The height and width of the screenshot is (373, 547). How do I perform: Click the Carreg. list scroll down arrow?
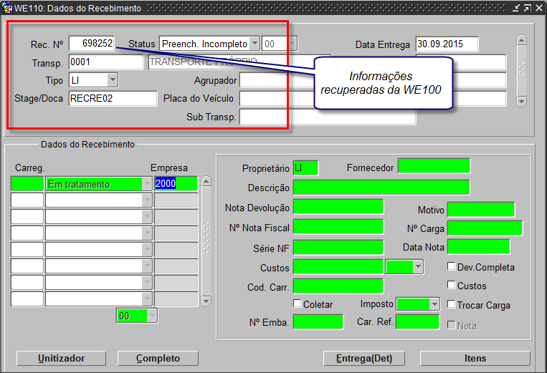(x=206, y=301)
